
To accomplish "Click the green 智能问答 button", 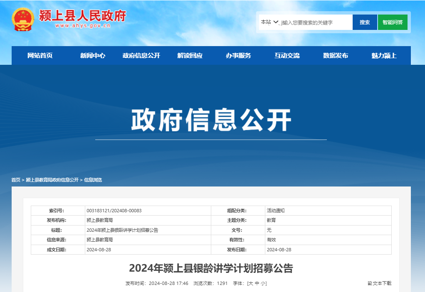I will click(x=393, y=22).
